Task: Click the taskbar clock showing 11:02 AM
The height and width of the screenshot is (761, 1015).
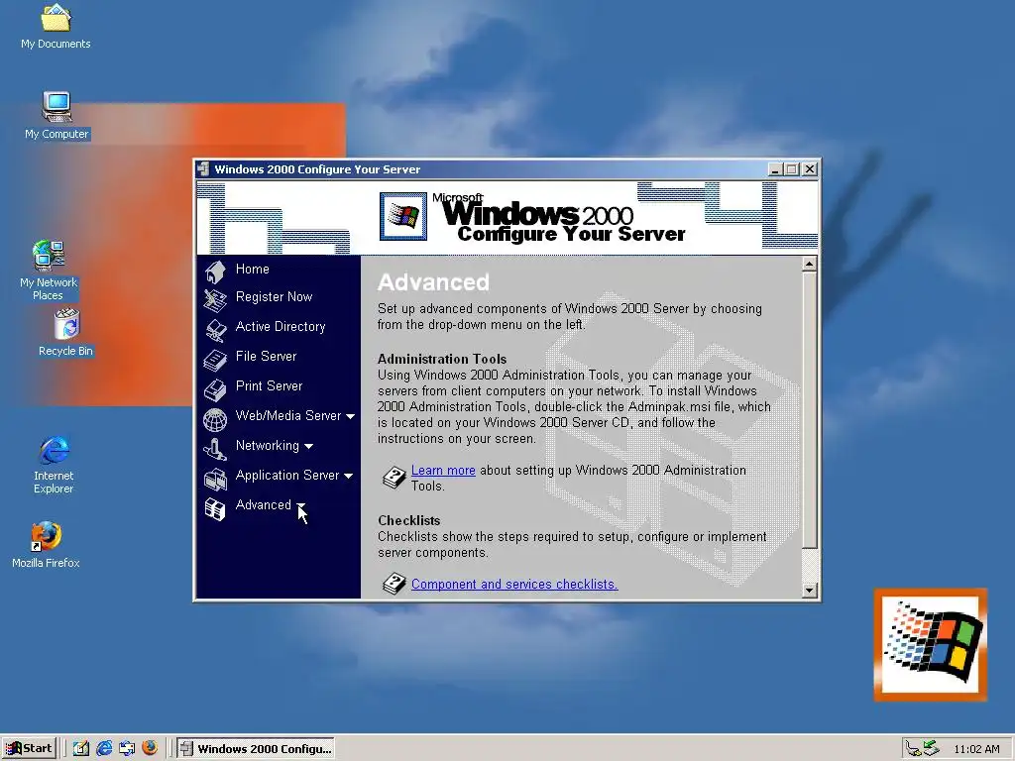Action: 976,749
